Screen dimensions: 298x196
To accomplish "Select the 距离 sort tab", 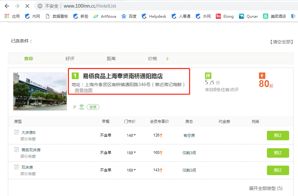I will pyautogui.click(x=111, y=59).
